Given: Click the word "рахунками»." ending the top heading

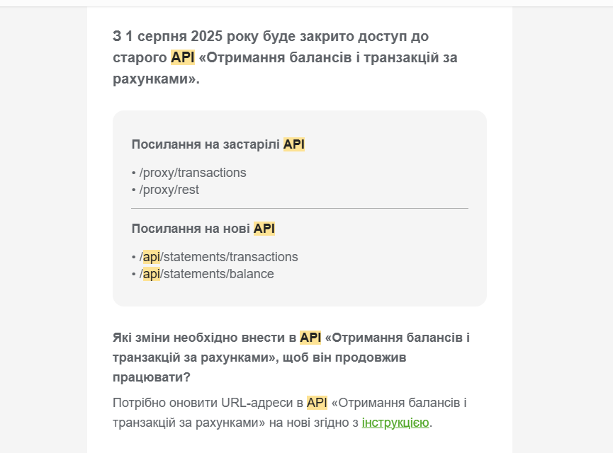Looking at the screenshot, I should (x=156, y=79).
